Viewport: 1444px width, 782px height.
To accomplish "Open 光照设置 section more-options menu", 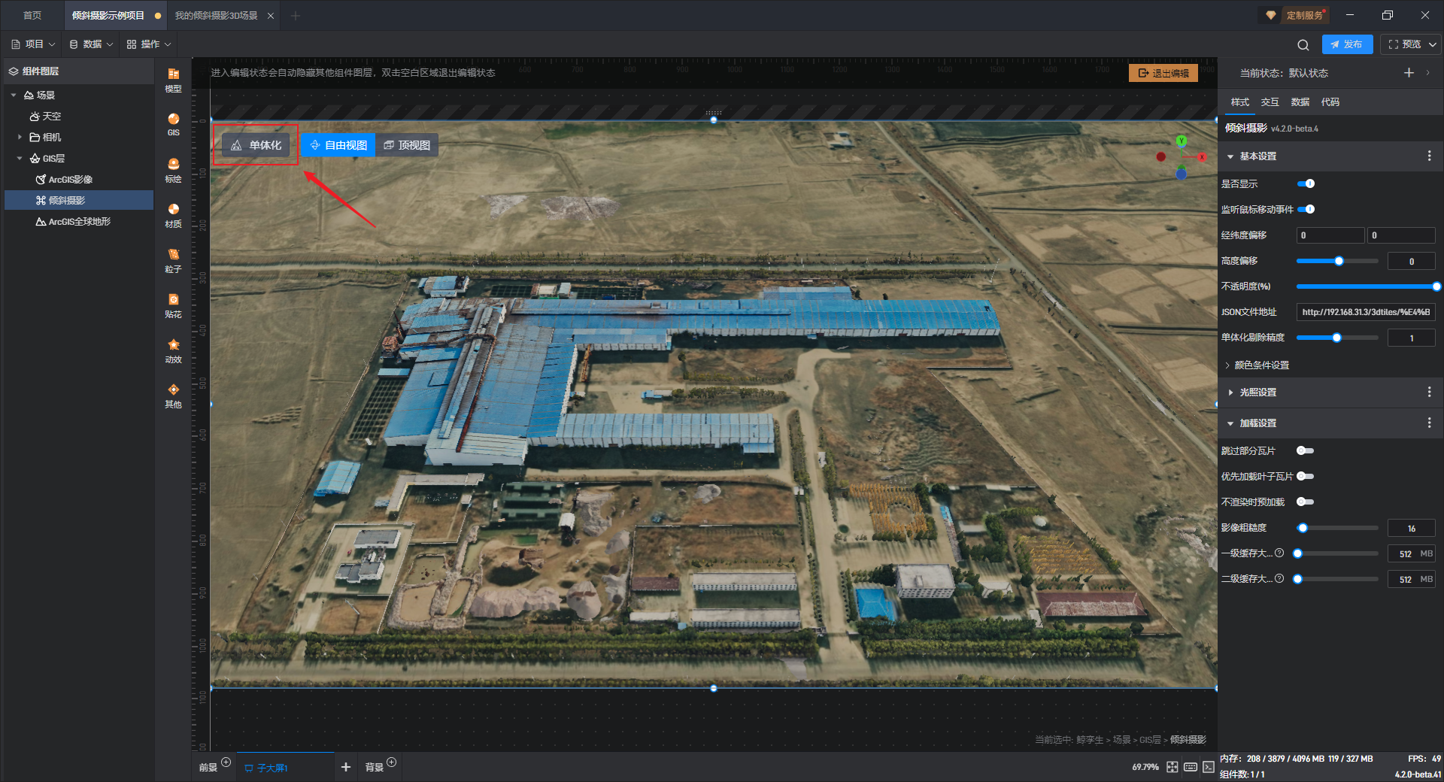I will (x=1429, y=392).
